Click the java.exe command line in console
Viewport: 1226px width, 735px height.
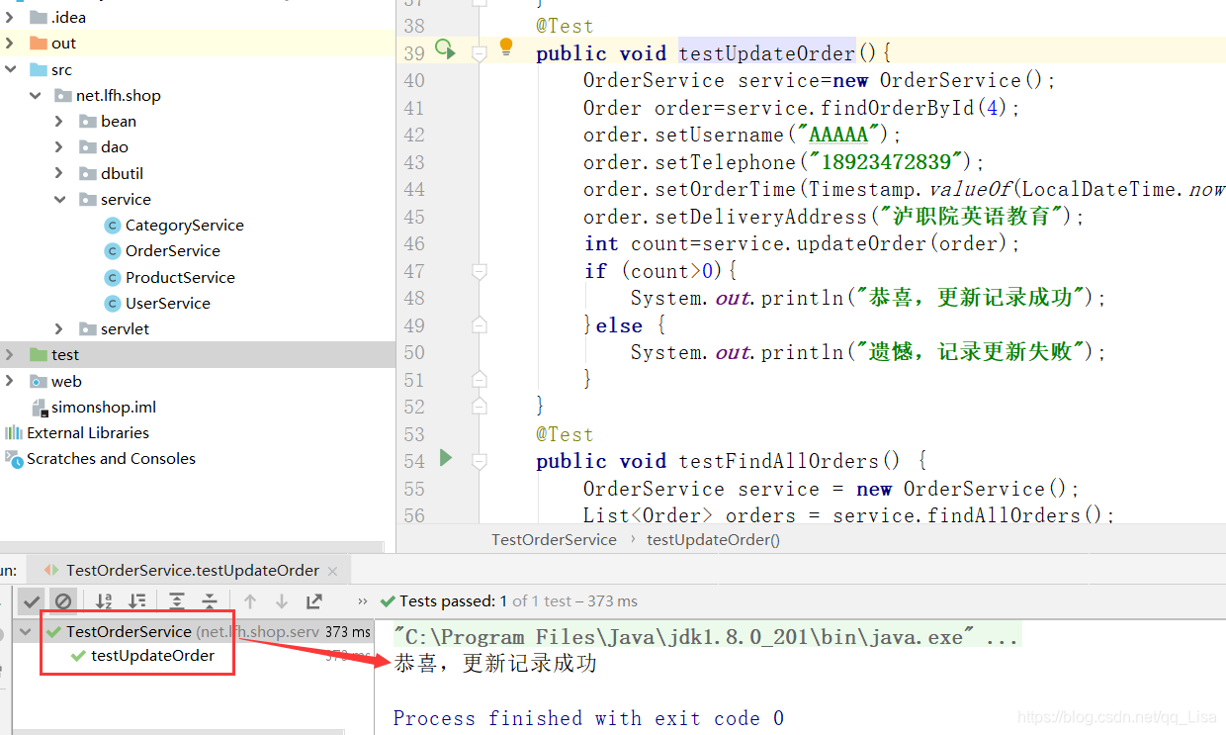tap(706, 637)
